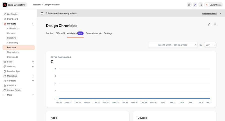Screen dimensions: 225x121
Task: Click the Branded App phone icon
Action: click(x=5, y=71)
